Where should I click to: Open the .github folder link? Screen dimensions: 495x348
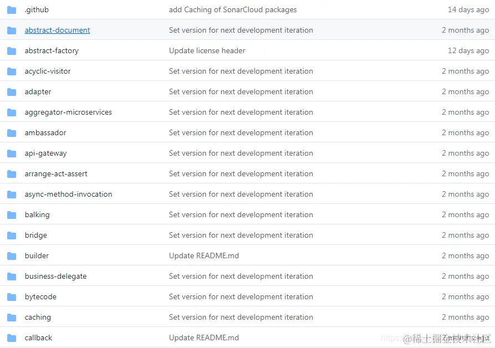click(x=37, y=10)
